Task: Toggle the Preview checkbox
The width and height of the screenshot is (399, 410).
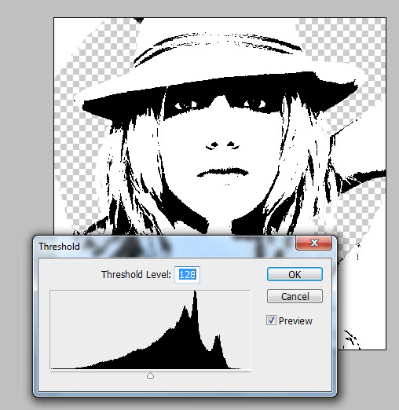Action: 271,320
